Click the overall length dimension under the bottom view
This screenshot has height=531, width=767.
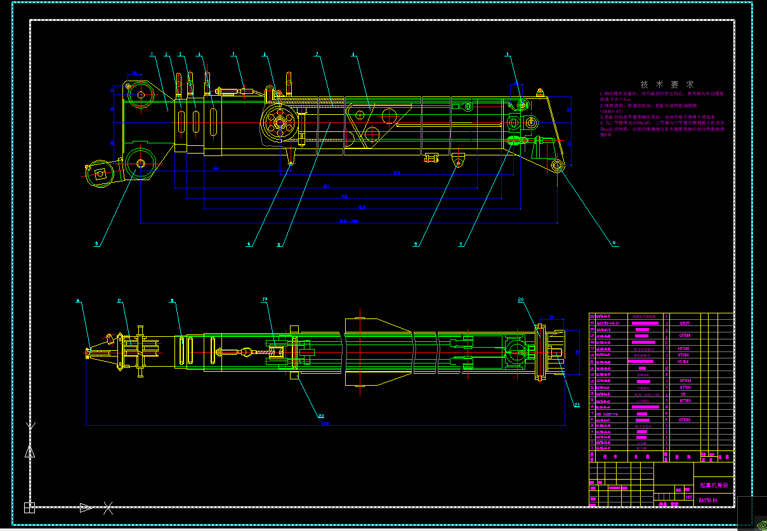click(325, 424)
